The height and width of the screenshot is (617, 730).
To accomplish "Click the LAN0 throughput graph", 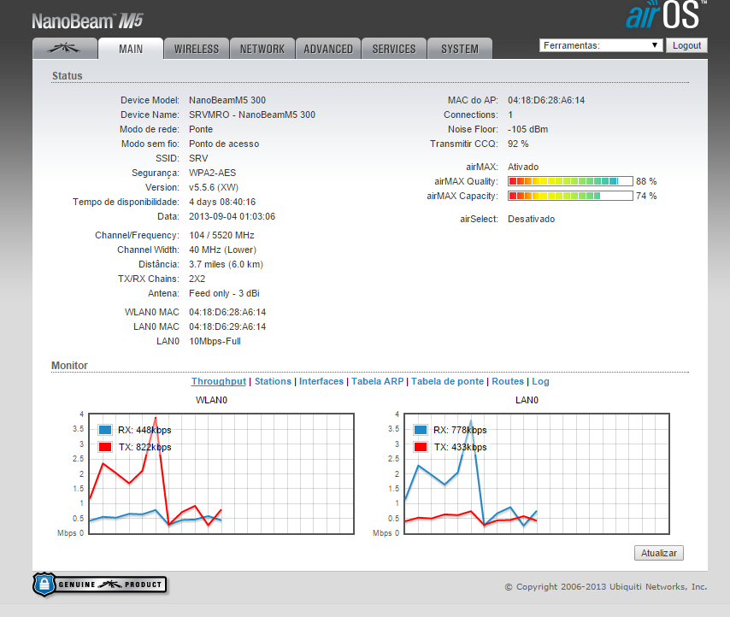I will click(x=536, y=473).
